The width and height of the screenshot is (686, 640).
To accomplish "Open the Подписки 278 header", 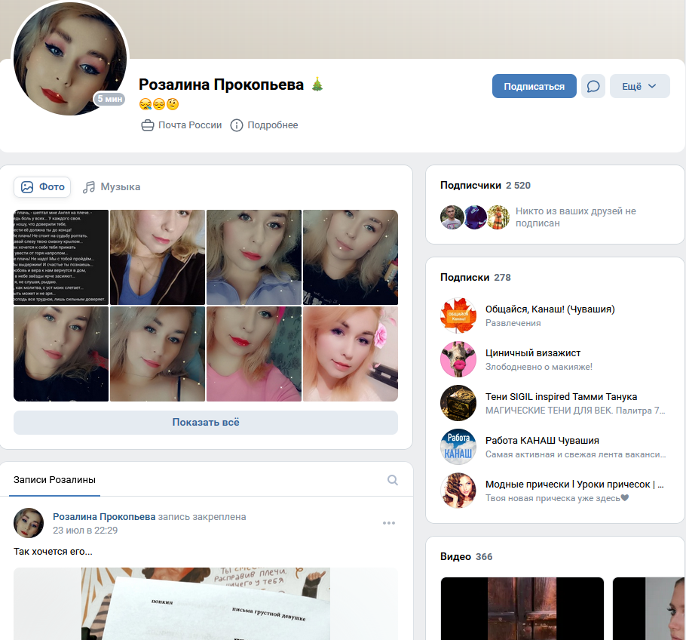I will (475, 277).
